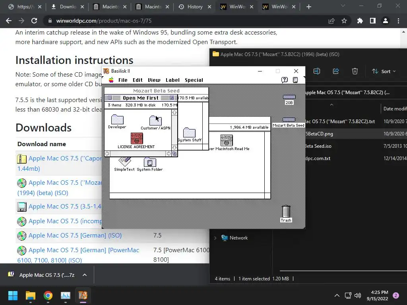This screenshot has height=305, width=407.
Task: Open the File menu in Mac OS
Action: [x=123, y=80]
